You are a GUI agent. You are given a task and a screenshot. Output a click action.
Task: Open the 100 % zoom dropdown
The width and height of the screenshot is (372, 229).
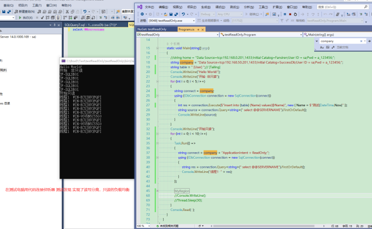[x=145, y=225]
